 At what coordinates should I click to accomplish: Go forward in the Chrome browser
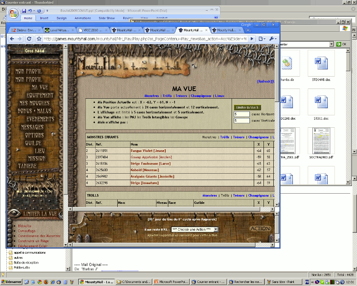(20, 39)
